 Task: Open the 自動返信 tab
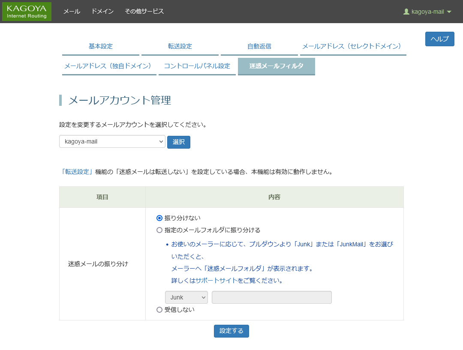(x=259, y=46)
